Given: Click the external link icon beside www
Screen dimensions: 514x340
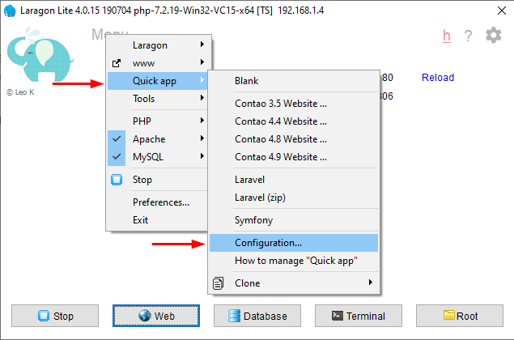Looking at the screenshot, I should [117, 63].
